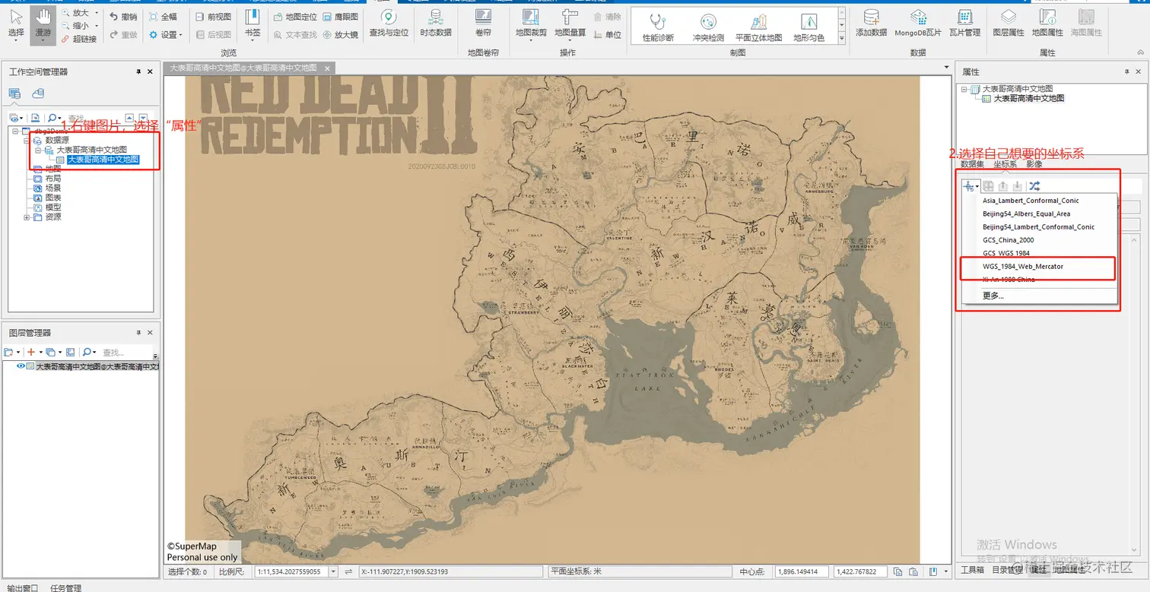Viewport: 1150px width, 592px height.
Task: Create 平面立体地图 map
Action: (758, 27)
